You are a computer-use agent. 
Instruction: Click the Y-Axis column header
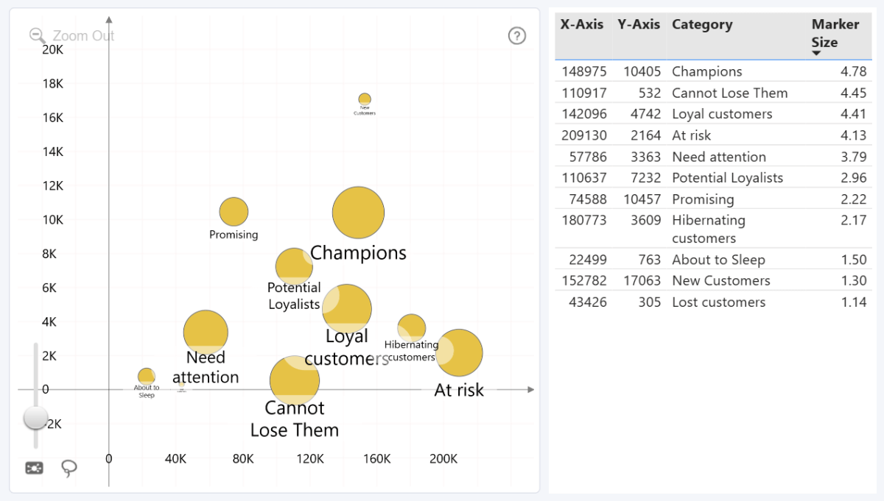(x=638, y=24)
